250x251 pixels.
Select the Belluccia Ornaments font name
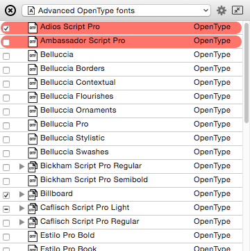click(x=78, y=110)
